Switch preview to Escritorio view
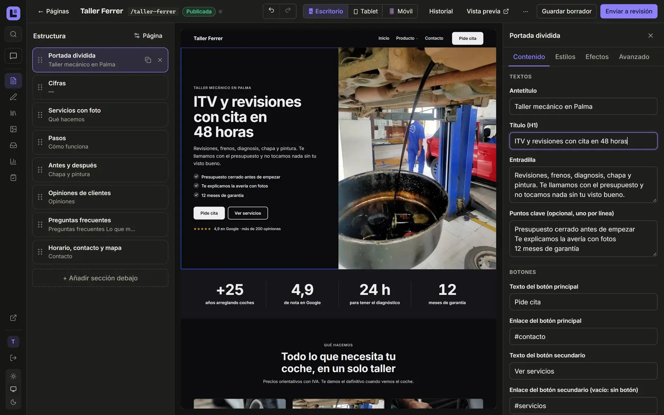 (x=326, y=11)
